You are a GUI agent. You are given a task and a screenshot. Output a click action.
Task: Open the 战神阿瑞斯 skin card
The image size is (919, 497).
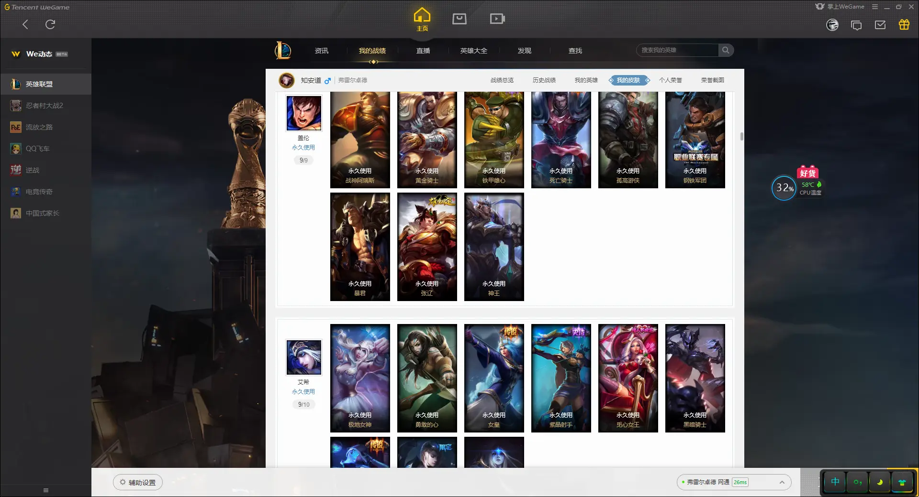coord(360,140)
